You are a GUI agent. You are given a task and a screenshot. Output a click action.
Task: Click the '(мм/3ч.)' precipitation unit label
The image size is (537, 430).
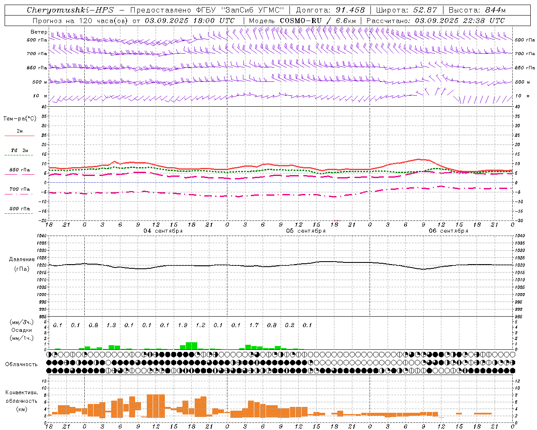point(22,322)
